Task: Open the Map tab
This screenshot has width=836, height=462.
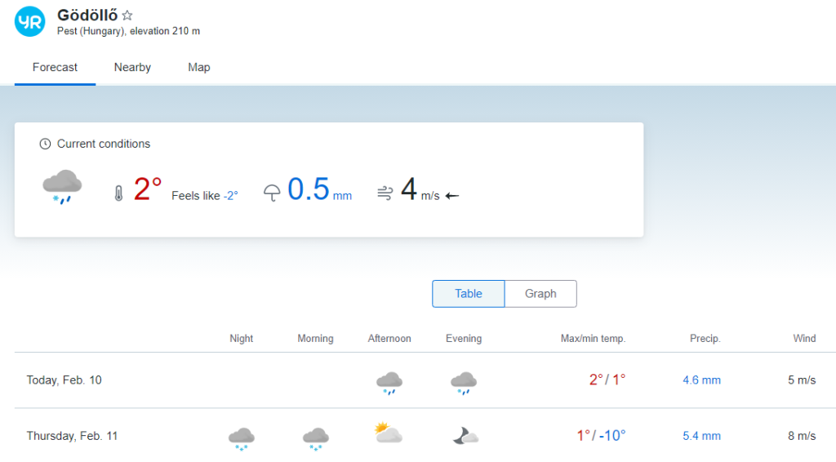Action: point(199,68)
